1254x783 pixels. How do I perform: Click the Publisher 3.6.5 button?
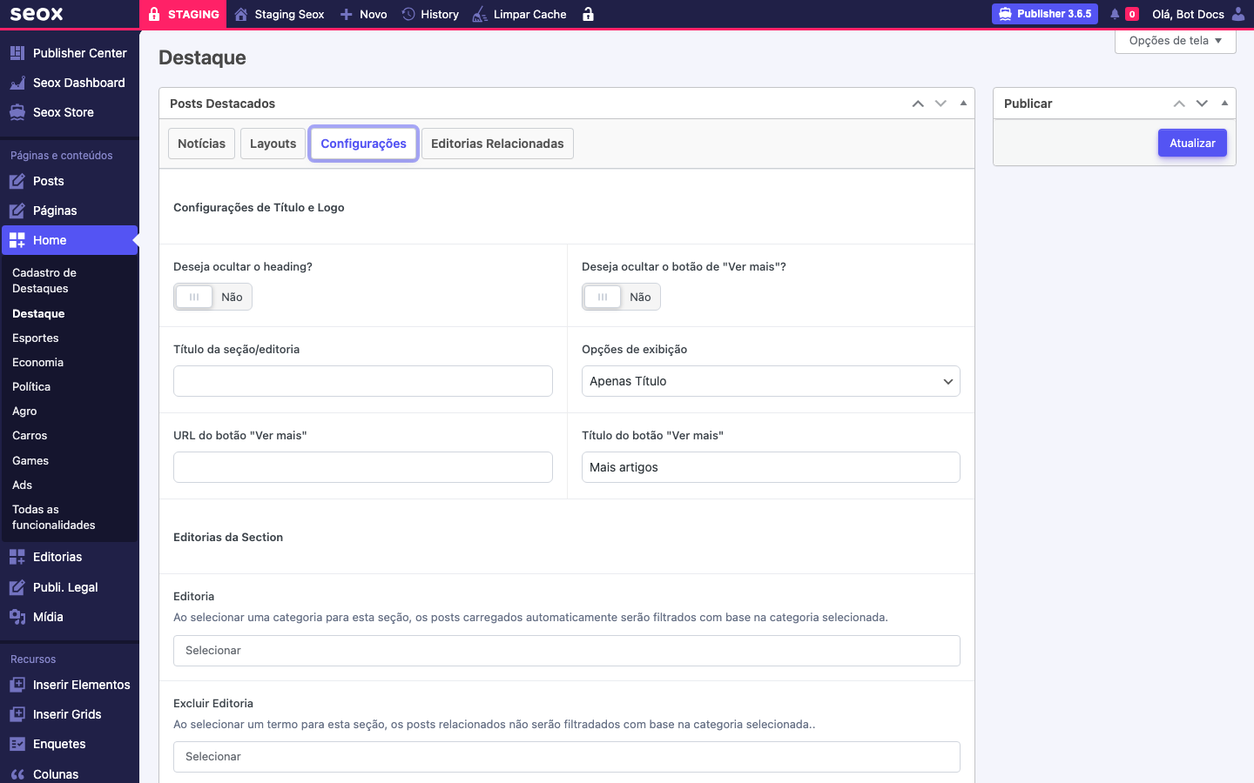tap(1045, 14)
